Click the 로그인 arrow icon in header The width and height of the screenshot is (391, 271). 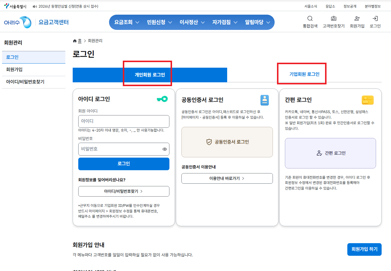click(375, 18)
